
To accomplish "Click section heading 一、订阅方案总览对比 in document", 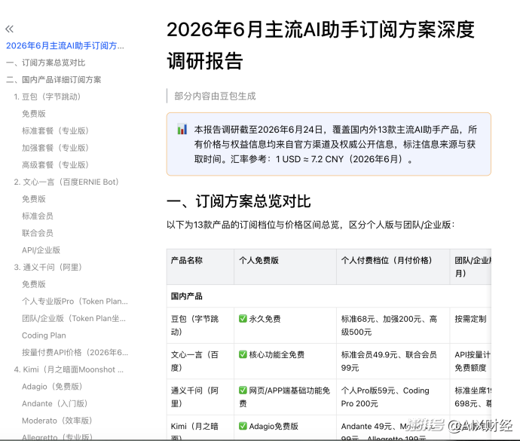I will (x=239, y=201).
